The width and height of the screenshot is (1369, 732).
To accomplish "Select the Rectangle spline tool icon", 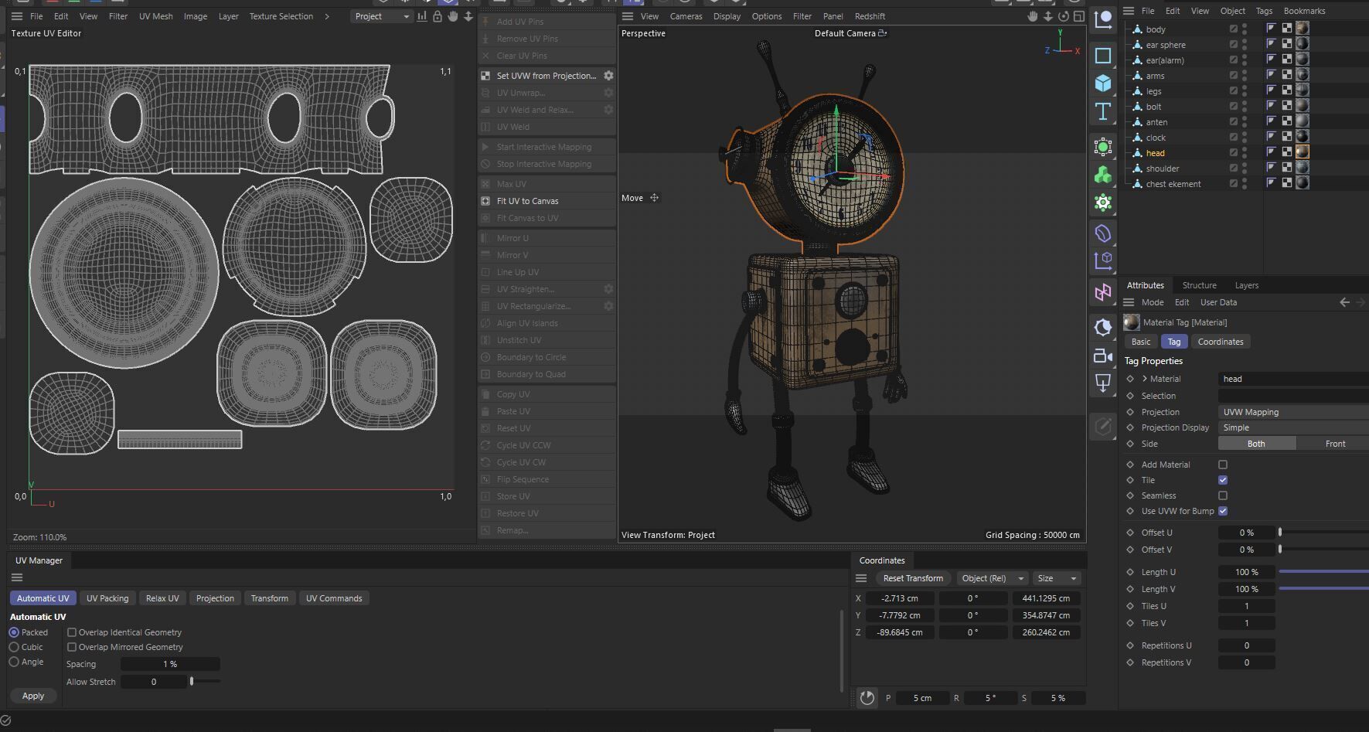I will point(1103,55).
